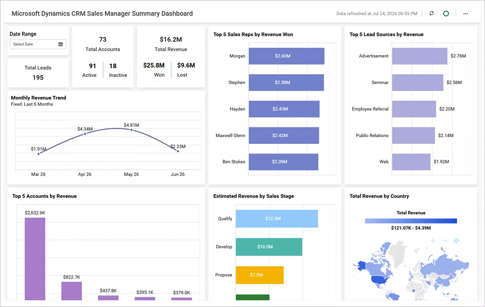Viewport: 485px width, 307px height.
Task: Click the Mar 26 $1.91M data point
Action: (39, 154)
